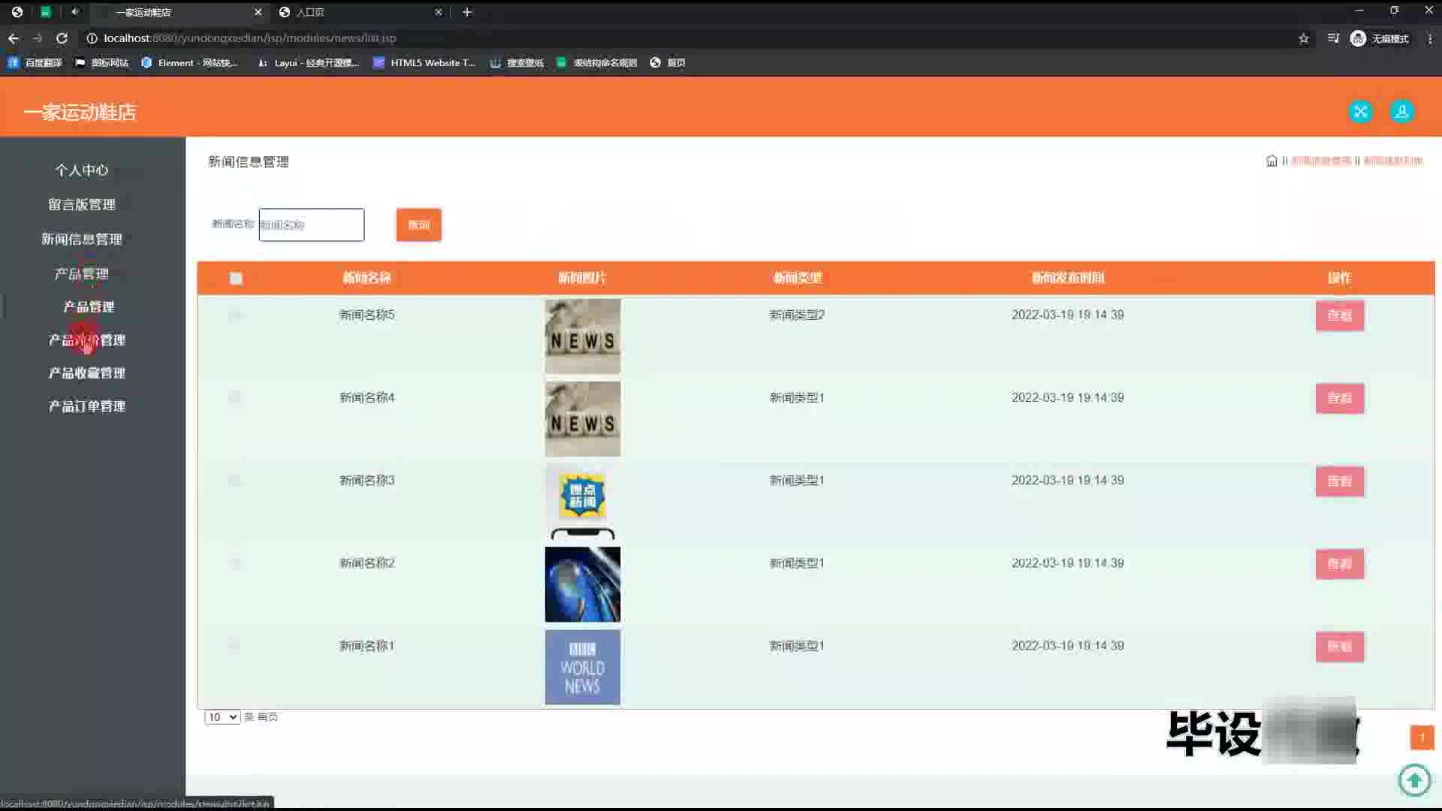Open the thumbnail for 新闻名称3
The image size is (1442, 811).
(x=583, y=502)
